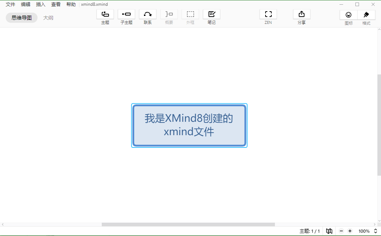Zoom out with the minus button
Viewport: 381px width, 236px height.
click(341, 231)
